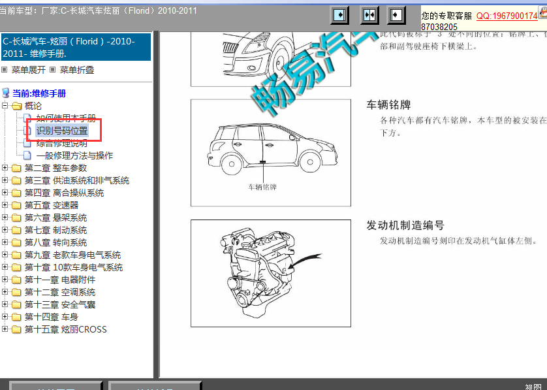Expand 第十二章 空调系统 folder
Image resolution: width=547 pixels, height=390 pixels.
pyautogui.click(x=5, y=291)
